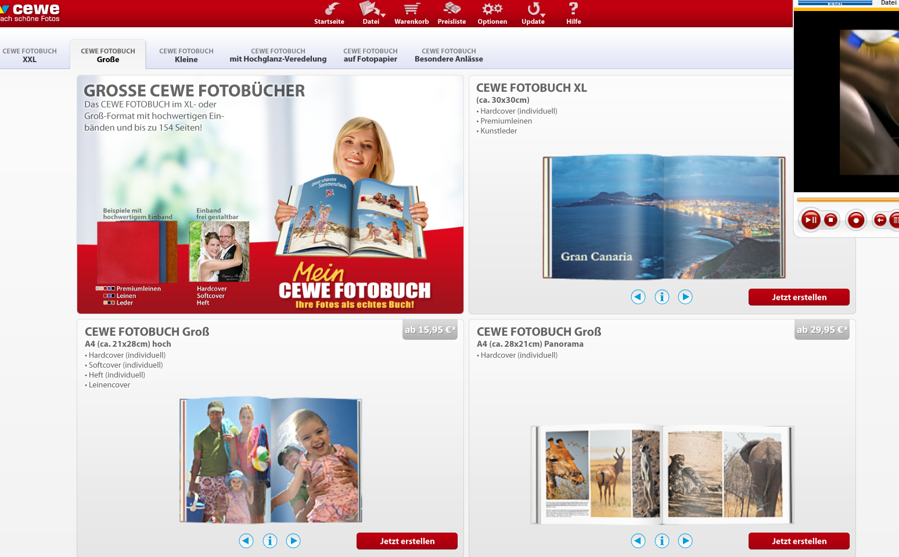Click the cewe logo

[30, 12]
